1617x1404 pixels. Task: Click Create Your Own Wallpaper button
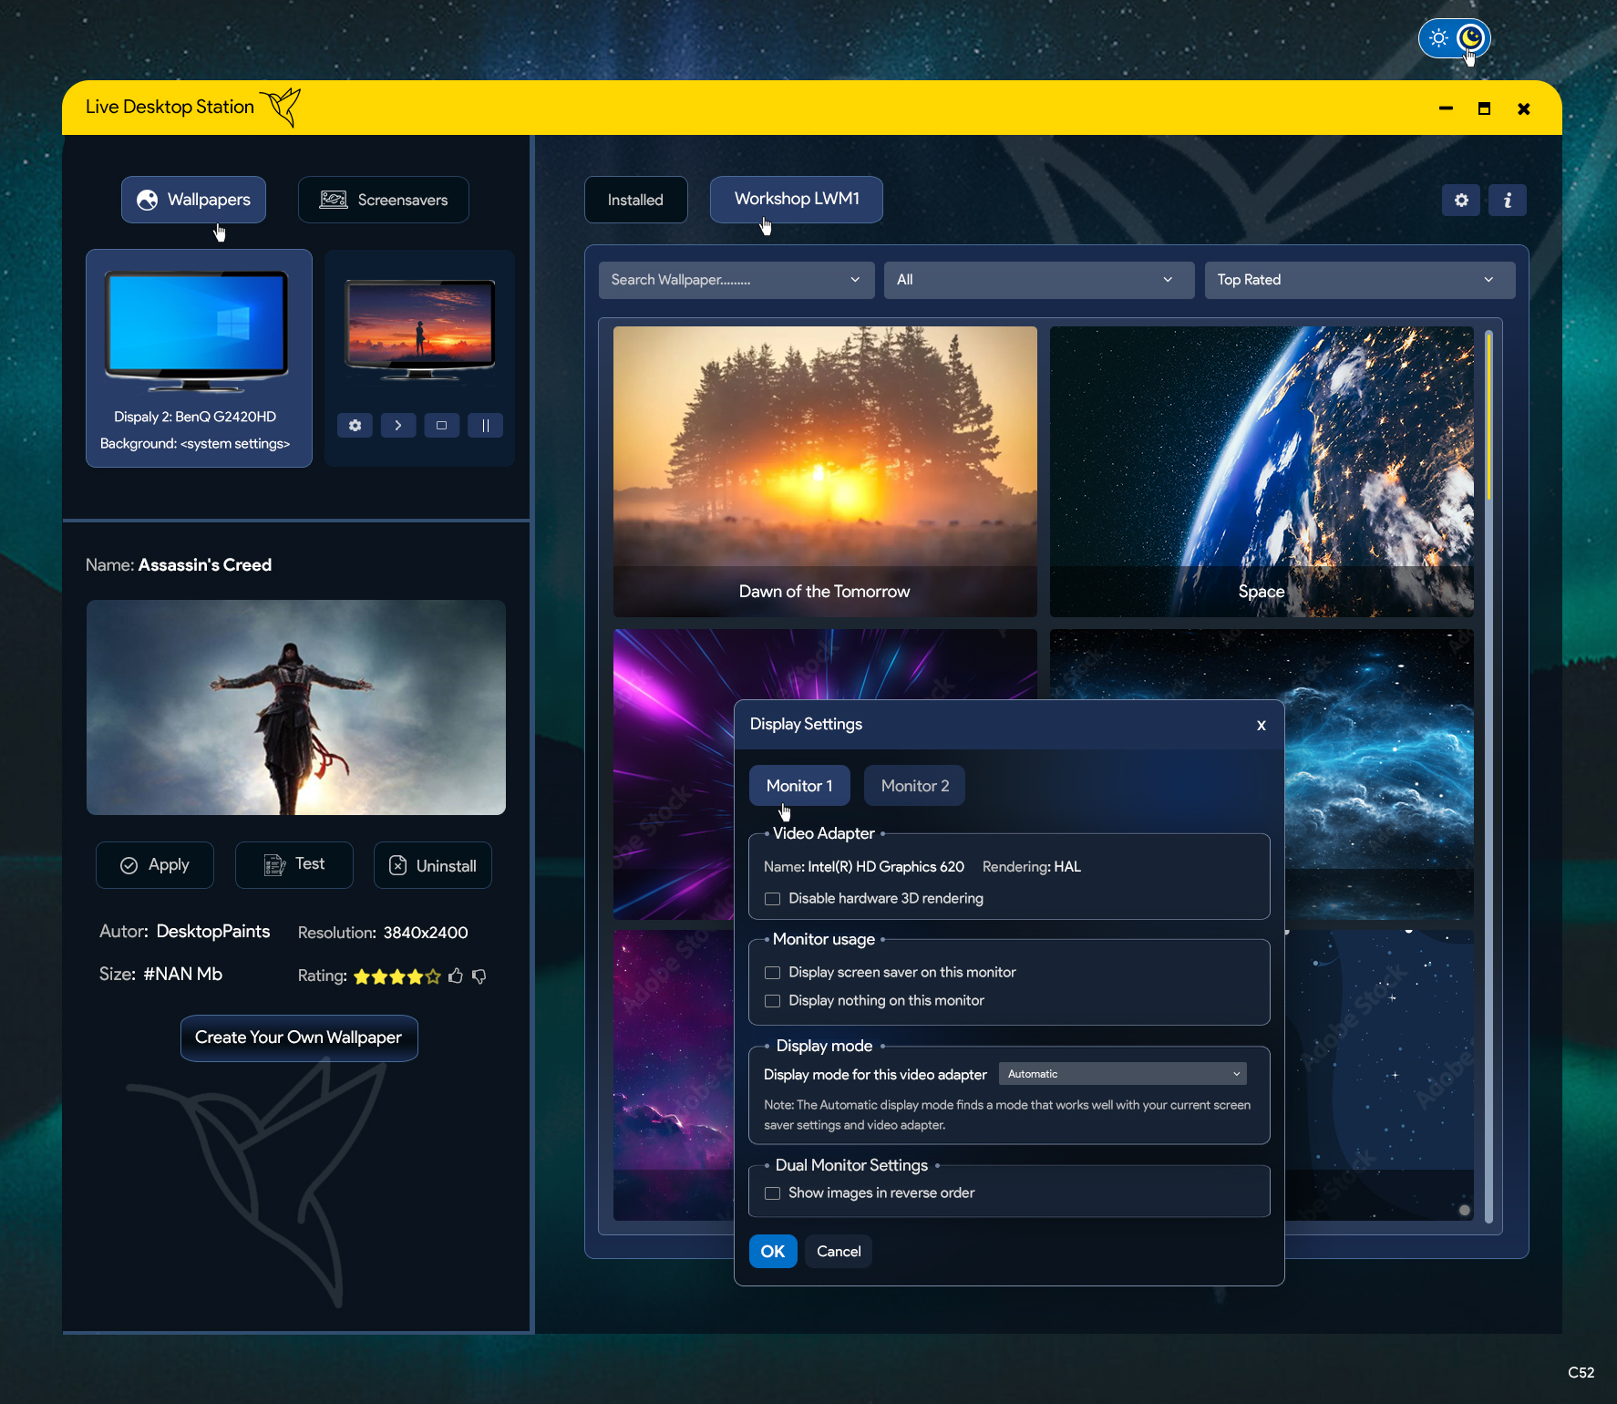(x=299, y=1038)
